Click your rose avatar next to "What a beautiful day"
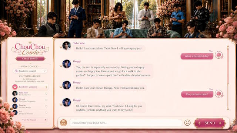The height and width of the screenshot is (133, 237). 219,55
